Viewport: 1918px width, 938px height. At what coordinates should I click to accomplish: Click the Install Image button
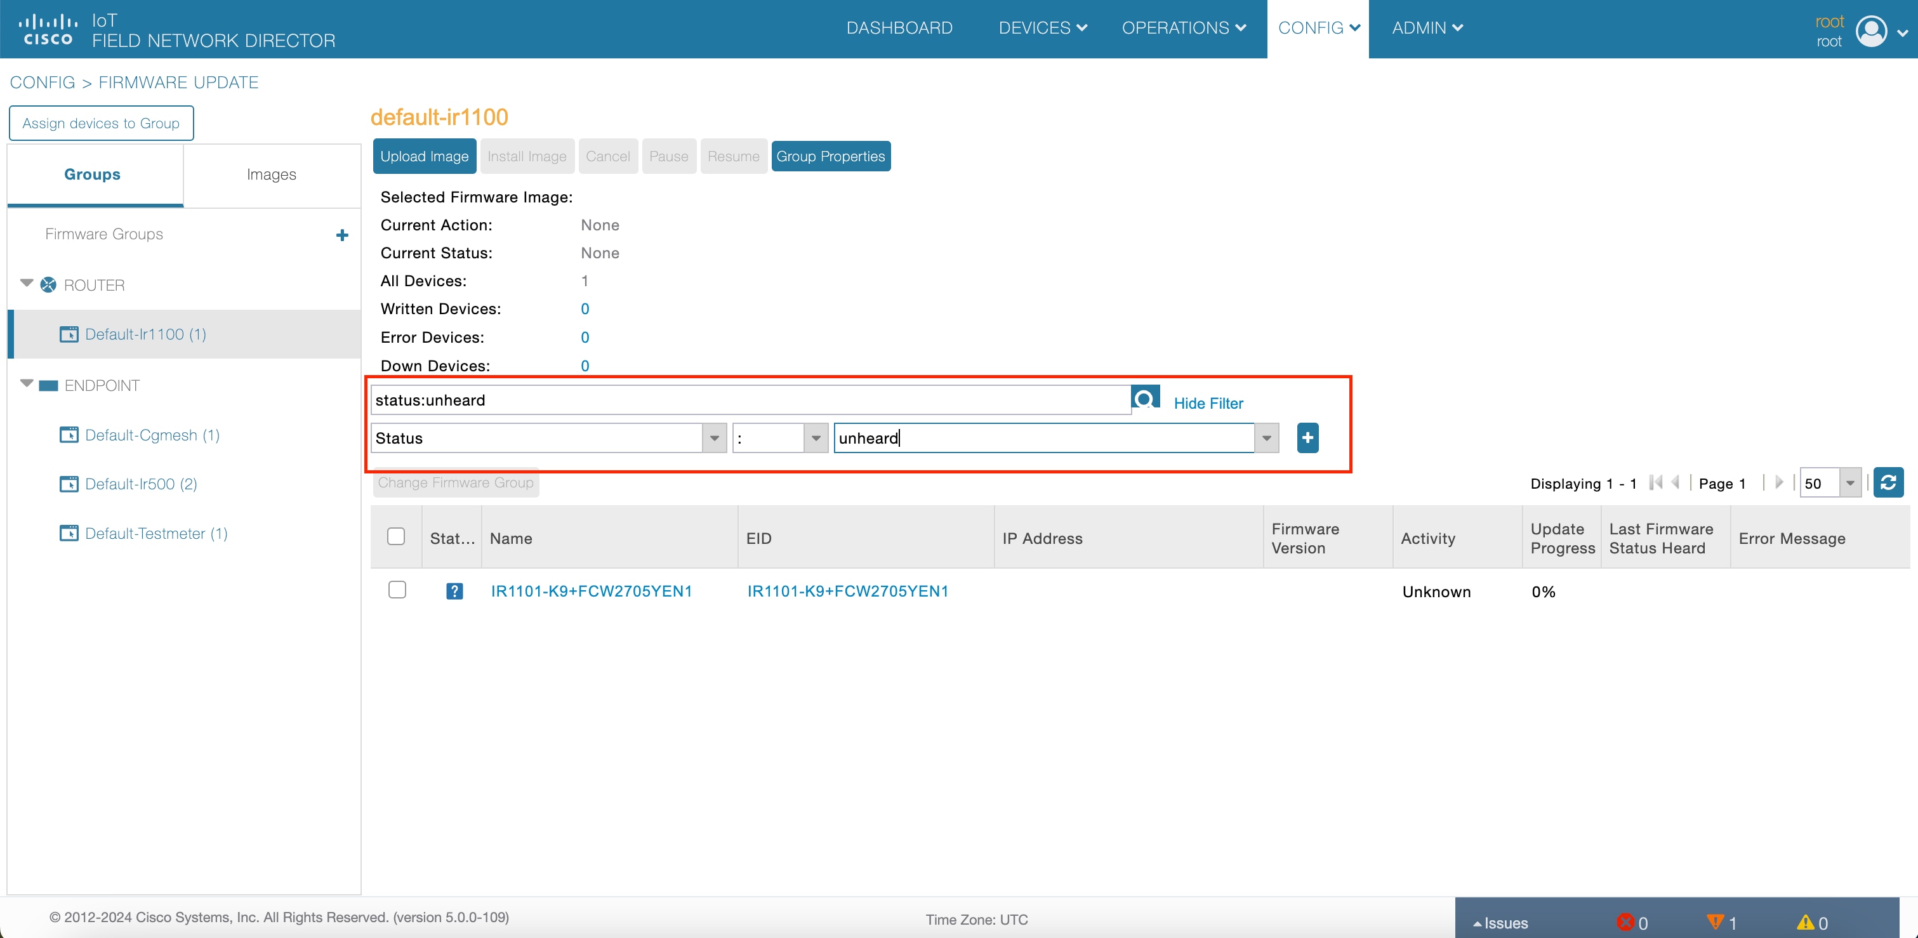tap(527, 156)
